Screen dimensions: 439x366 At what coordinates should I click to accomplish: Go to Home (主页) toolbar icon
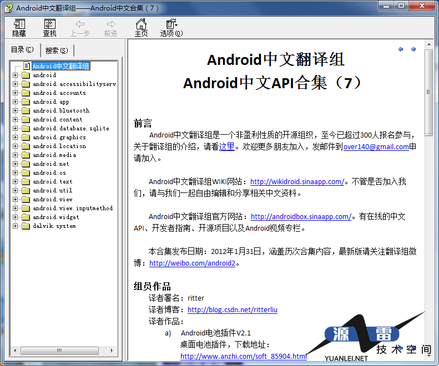coord(141,27)
